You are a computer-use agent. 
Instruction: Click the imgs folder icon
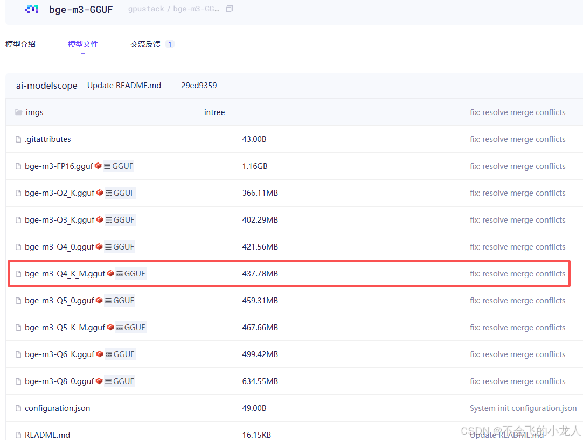(19, 112)
